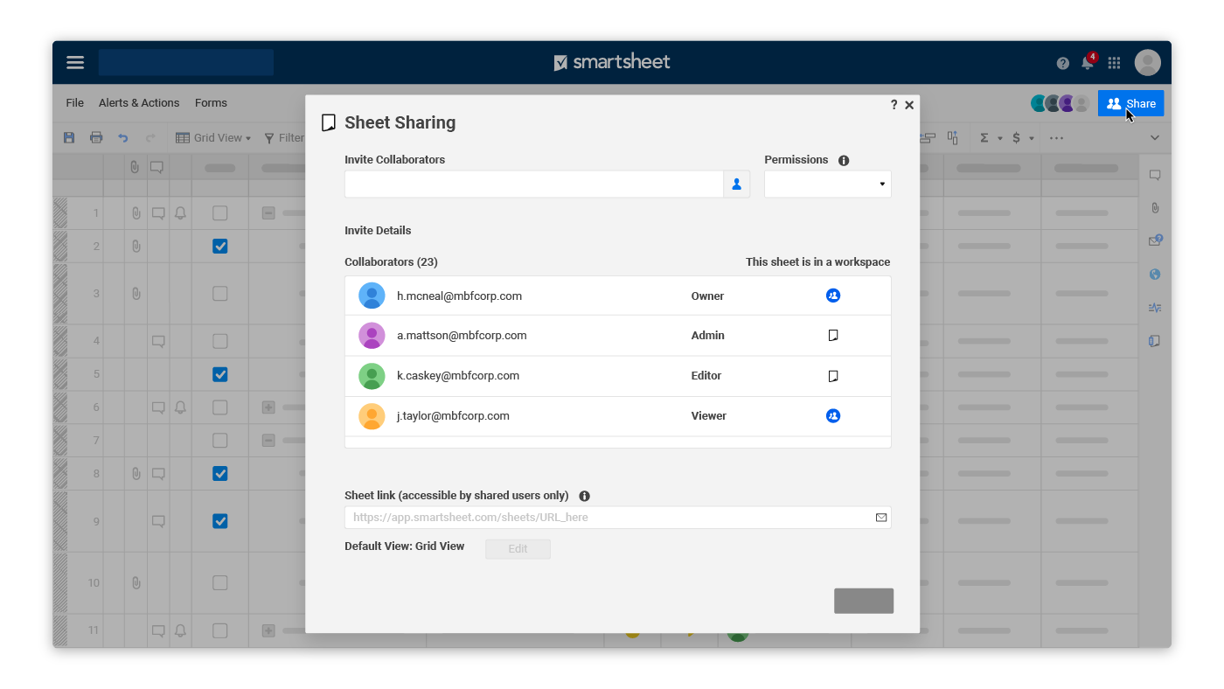Click the Save disk icon in toolbar
Viewport: 1224px width, 689px height.
(x=69, y=138)
